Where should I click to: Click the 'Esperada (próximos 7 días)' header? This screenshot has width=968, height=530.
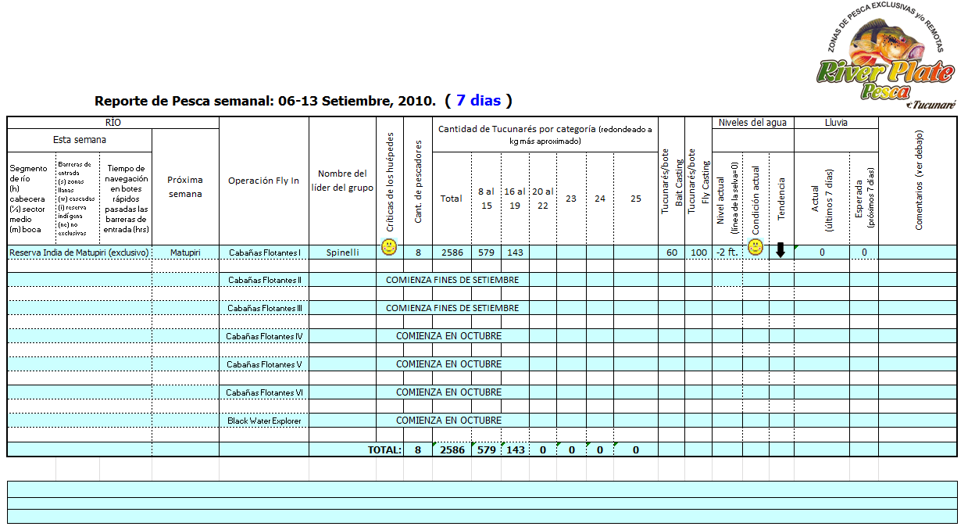click(864, 197)
